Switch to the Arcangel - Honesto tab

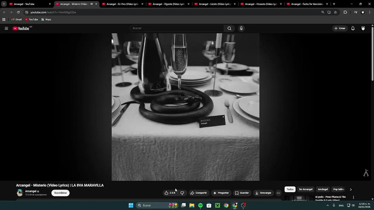pyautogui.click(x=261, y=4)
